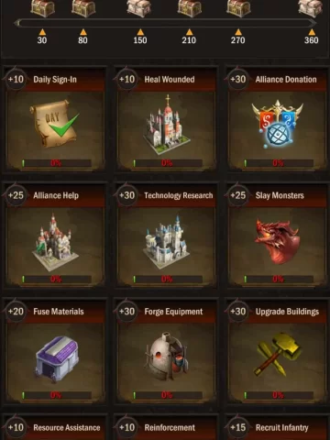Click the 210 points milestone marker
Image resolution: width=330 pixels, height=440 pixels.
(x=189, y=37)
